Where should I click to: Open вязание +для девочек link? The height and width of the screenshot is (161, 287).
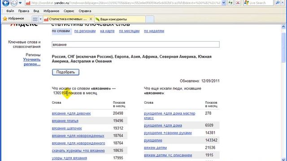click(x=71, y=113)
